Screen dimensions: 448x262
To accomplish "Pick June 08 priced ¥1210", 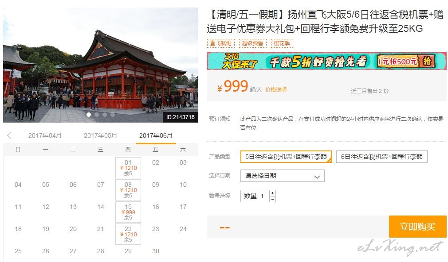I will [128, 190].
